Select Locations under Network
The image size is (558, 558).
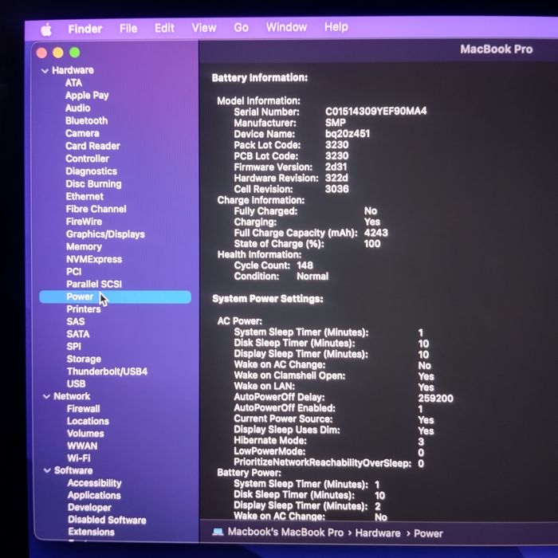coord(88,422)
